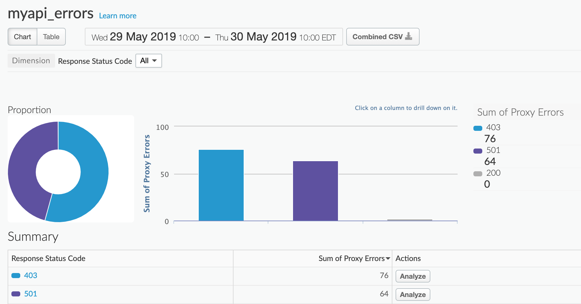Open the Response Status Code All dropdown

(148, 61)
